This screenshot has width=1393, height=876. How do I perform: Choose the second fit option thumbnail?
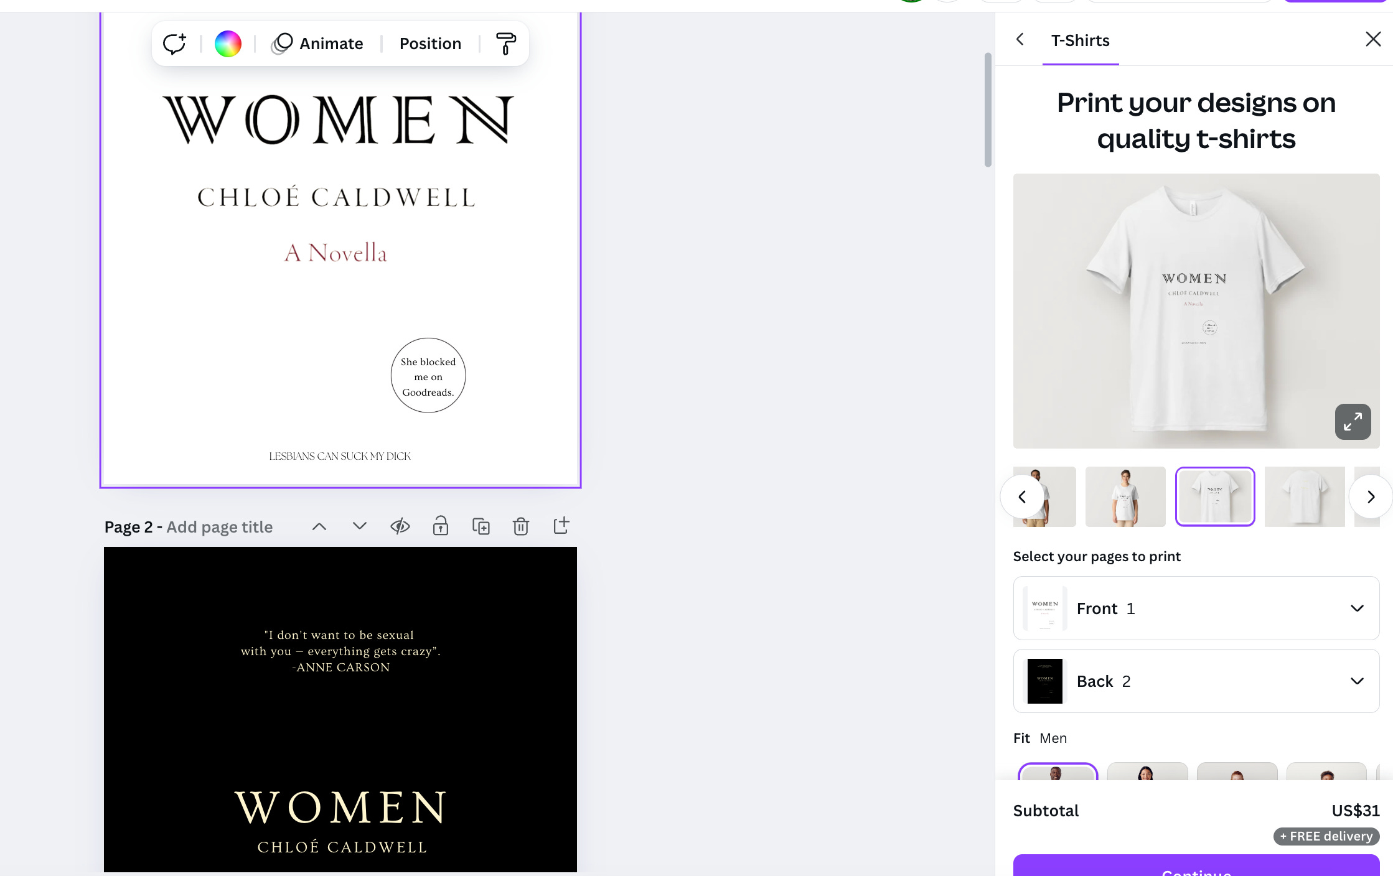point(1147,772)
